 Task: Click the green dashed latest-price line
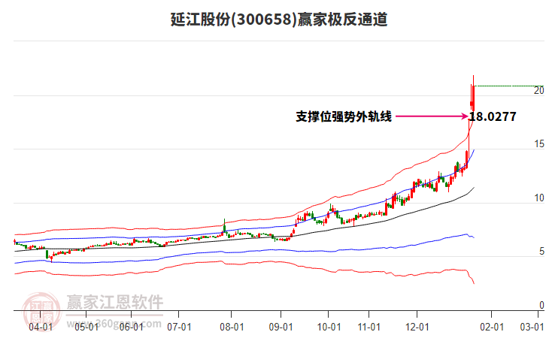pos(509,86)
